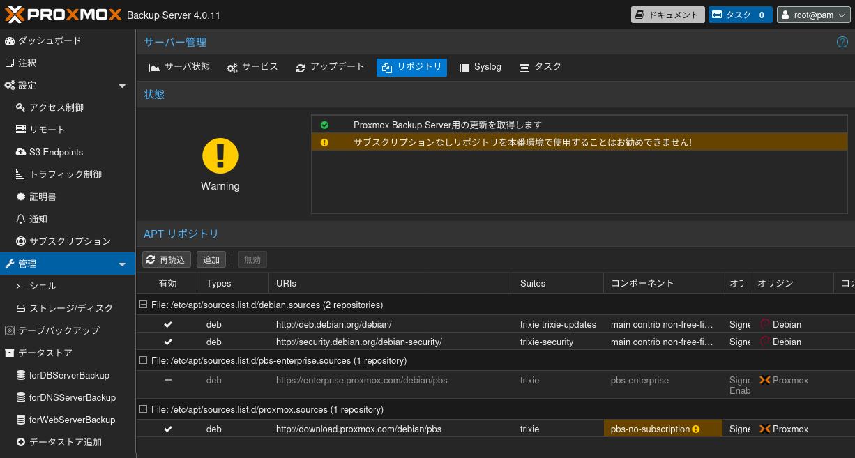The height and width of the screenshot is (458, 855).
Task: Click the 再読込 reload button
Action: click(x=167, y=259)
